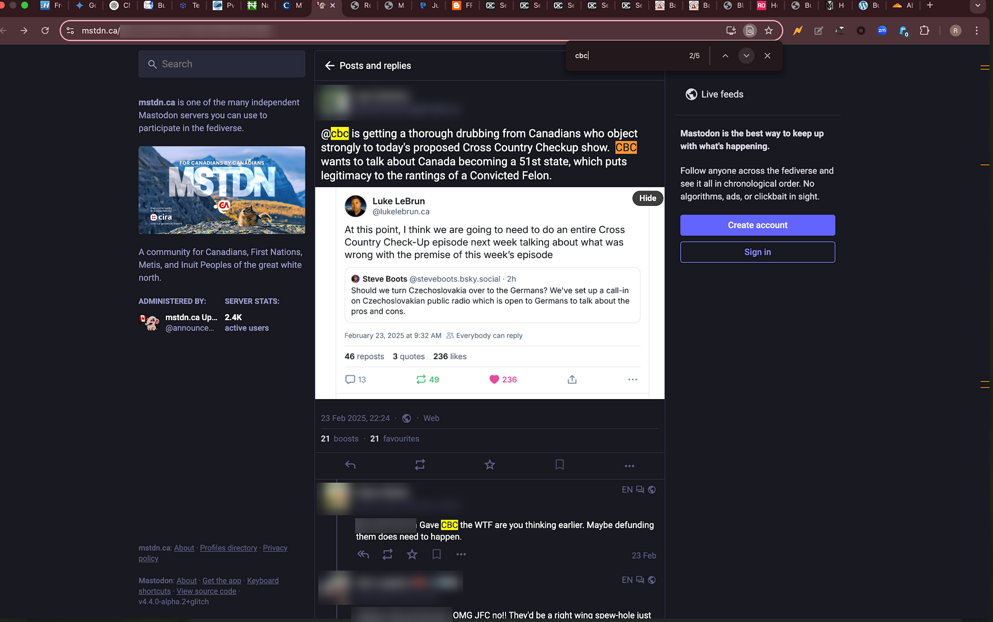Hide the embedded Luke LeBrun media
This screenshot has height=622, width=993.
point(647,198)
